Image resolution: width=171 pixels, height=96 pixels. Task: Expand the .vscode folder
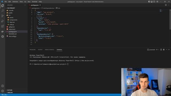click(11, 10)
